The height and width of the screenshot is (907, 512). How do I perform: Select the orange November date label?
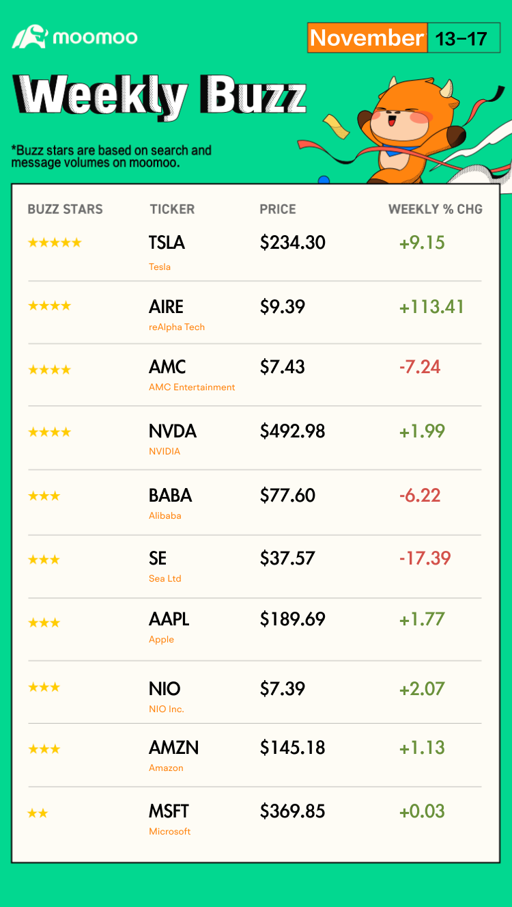(x=367, y=38)
